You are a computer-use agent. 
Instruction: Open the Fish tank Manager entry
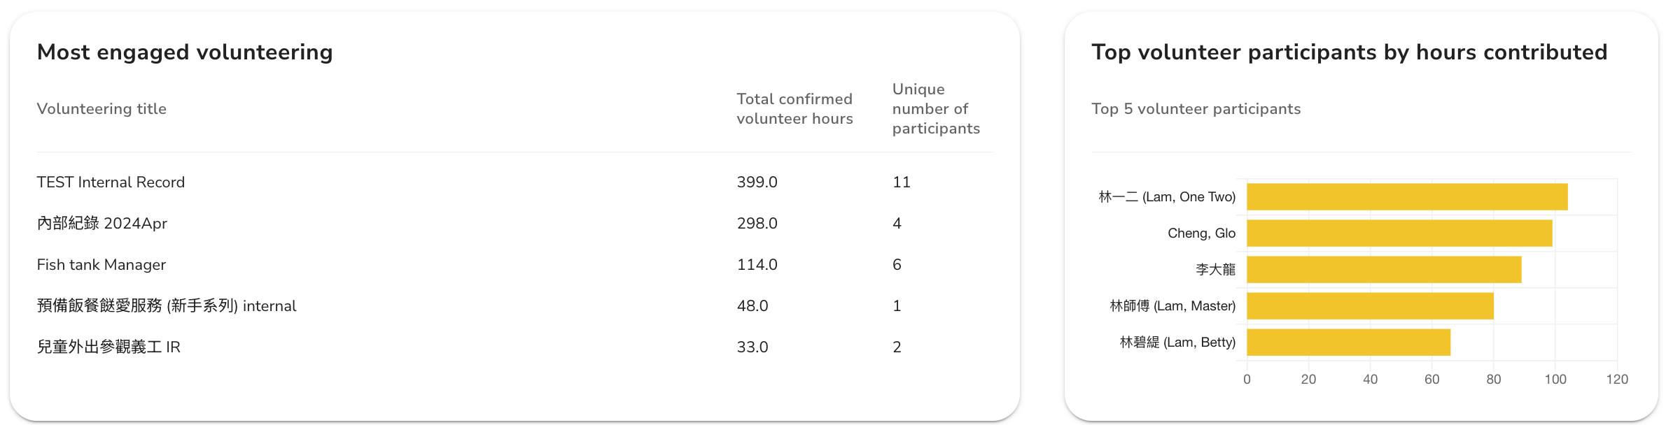(101, 265)
